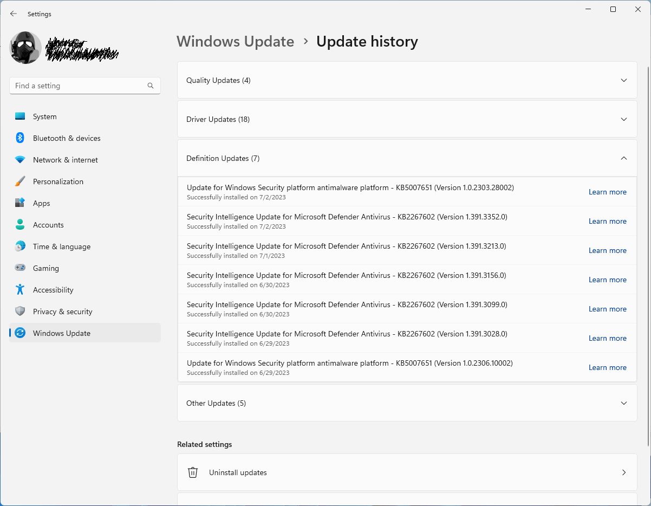Open Privacy & security label

tap(63, 312)
